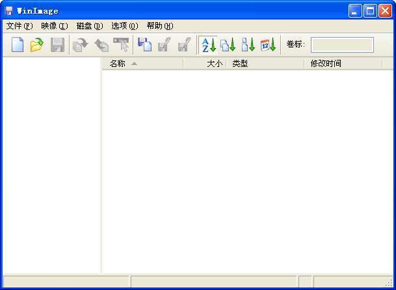Click the grayed-out select pointer toolbar icon
The height and width of the screenshot is (290, 396).
[121, 45]
